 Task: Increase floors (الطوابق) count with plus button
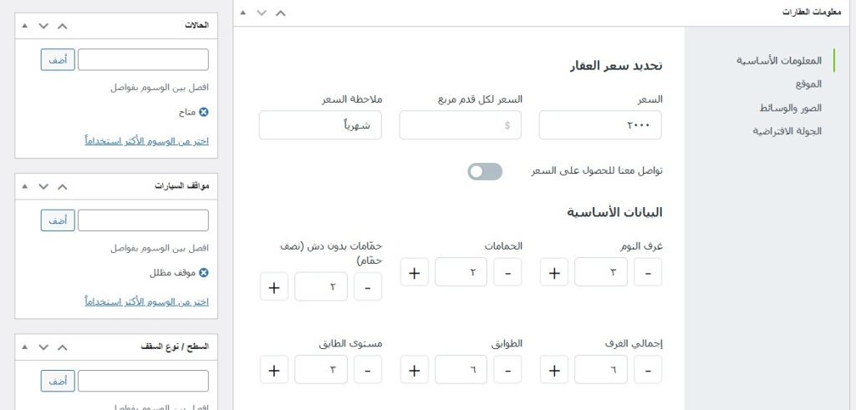tap(415, 369)
